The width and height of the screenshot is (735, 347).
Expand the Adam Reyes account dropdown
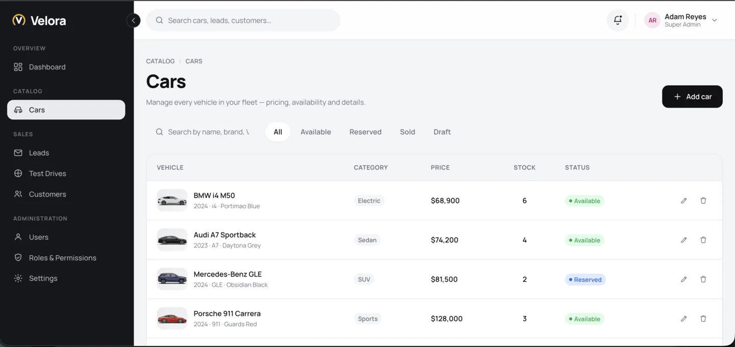tap(715, 20)
